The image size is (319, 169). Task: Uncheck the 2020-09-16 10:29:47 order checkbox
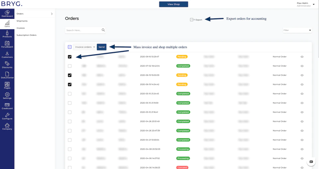[69, 57]
